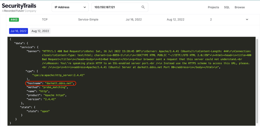Open the SQL menu item

[x=227, y=7]
